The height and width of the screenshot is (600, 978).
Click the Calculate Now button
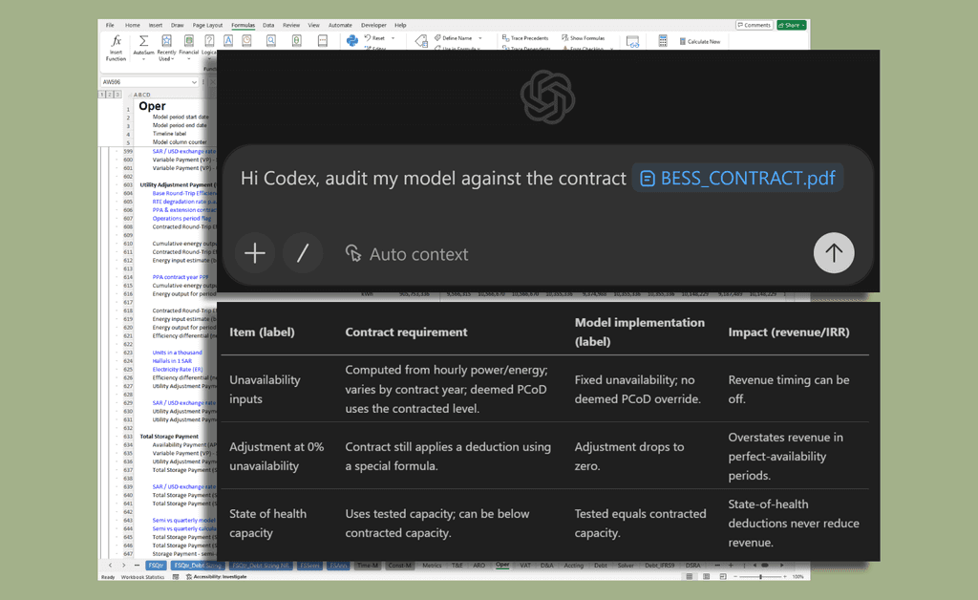700,41
